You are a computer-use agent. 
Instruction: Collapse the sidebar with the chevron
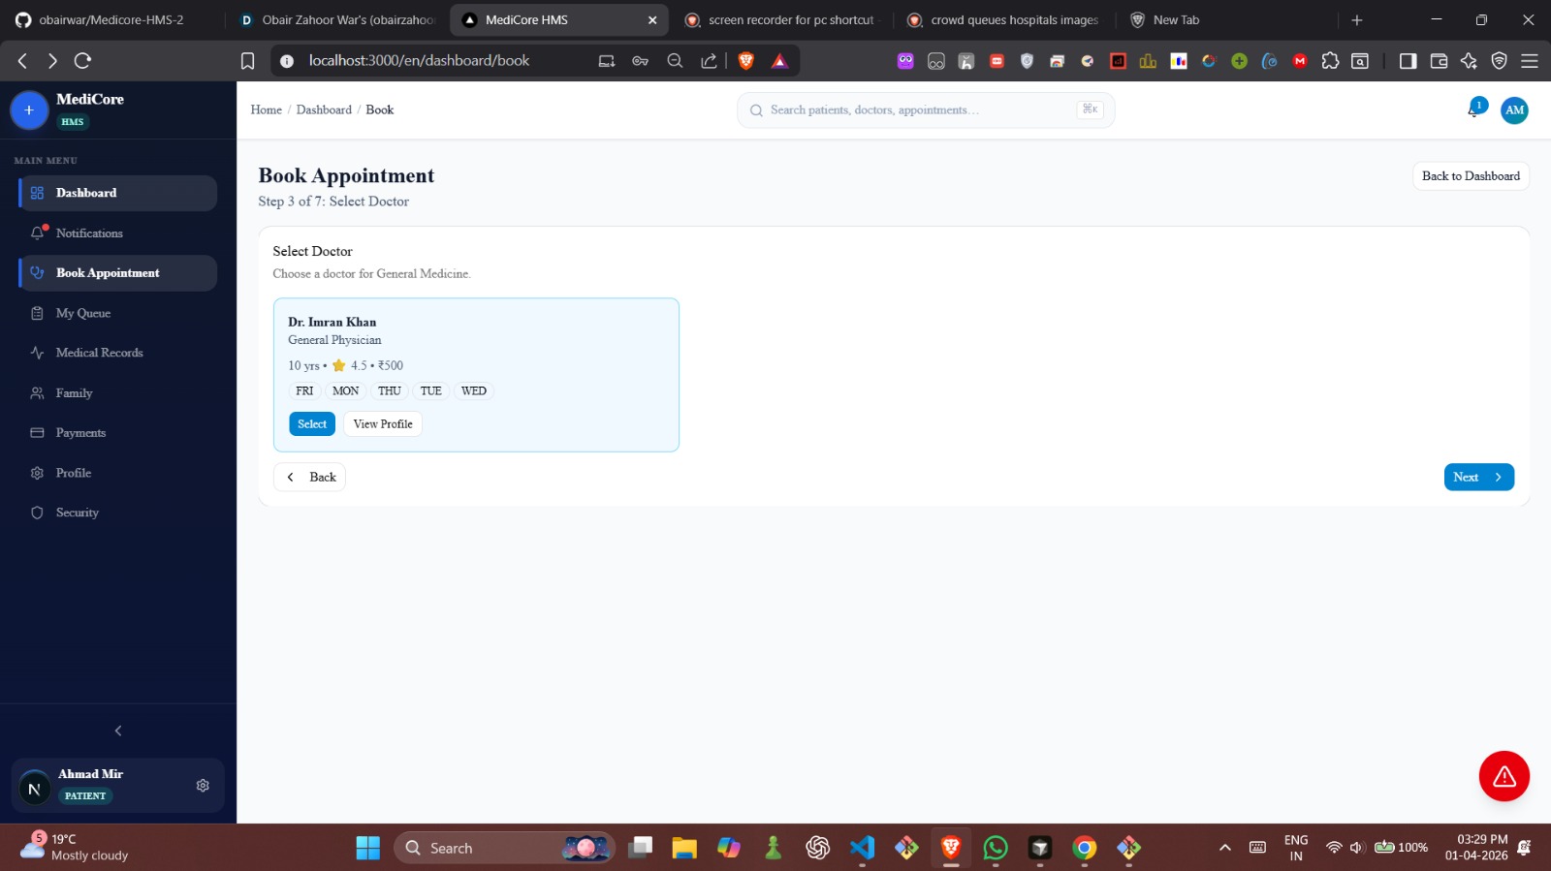[118, 731]
